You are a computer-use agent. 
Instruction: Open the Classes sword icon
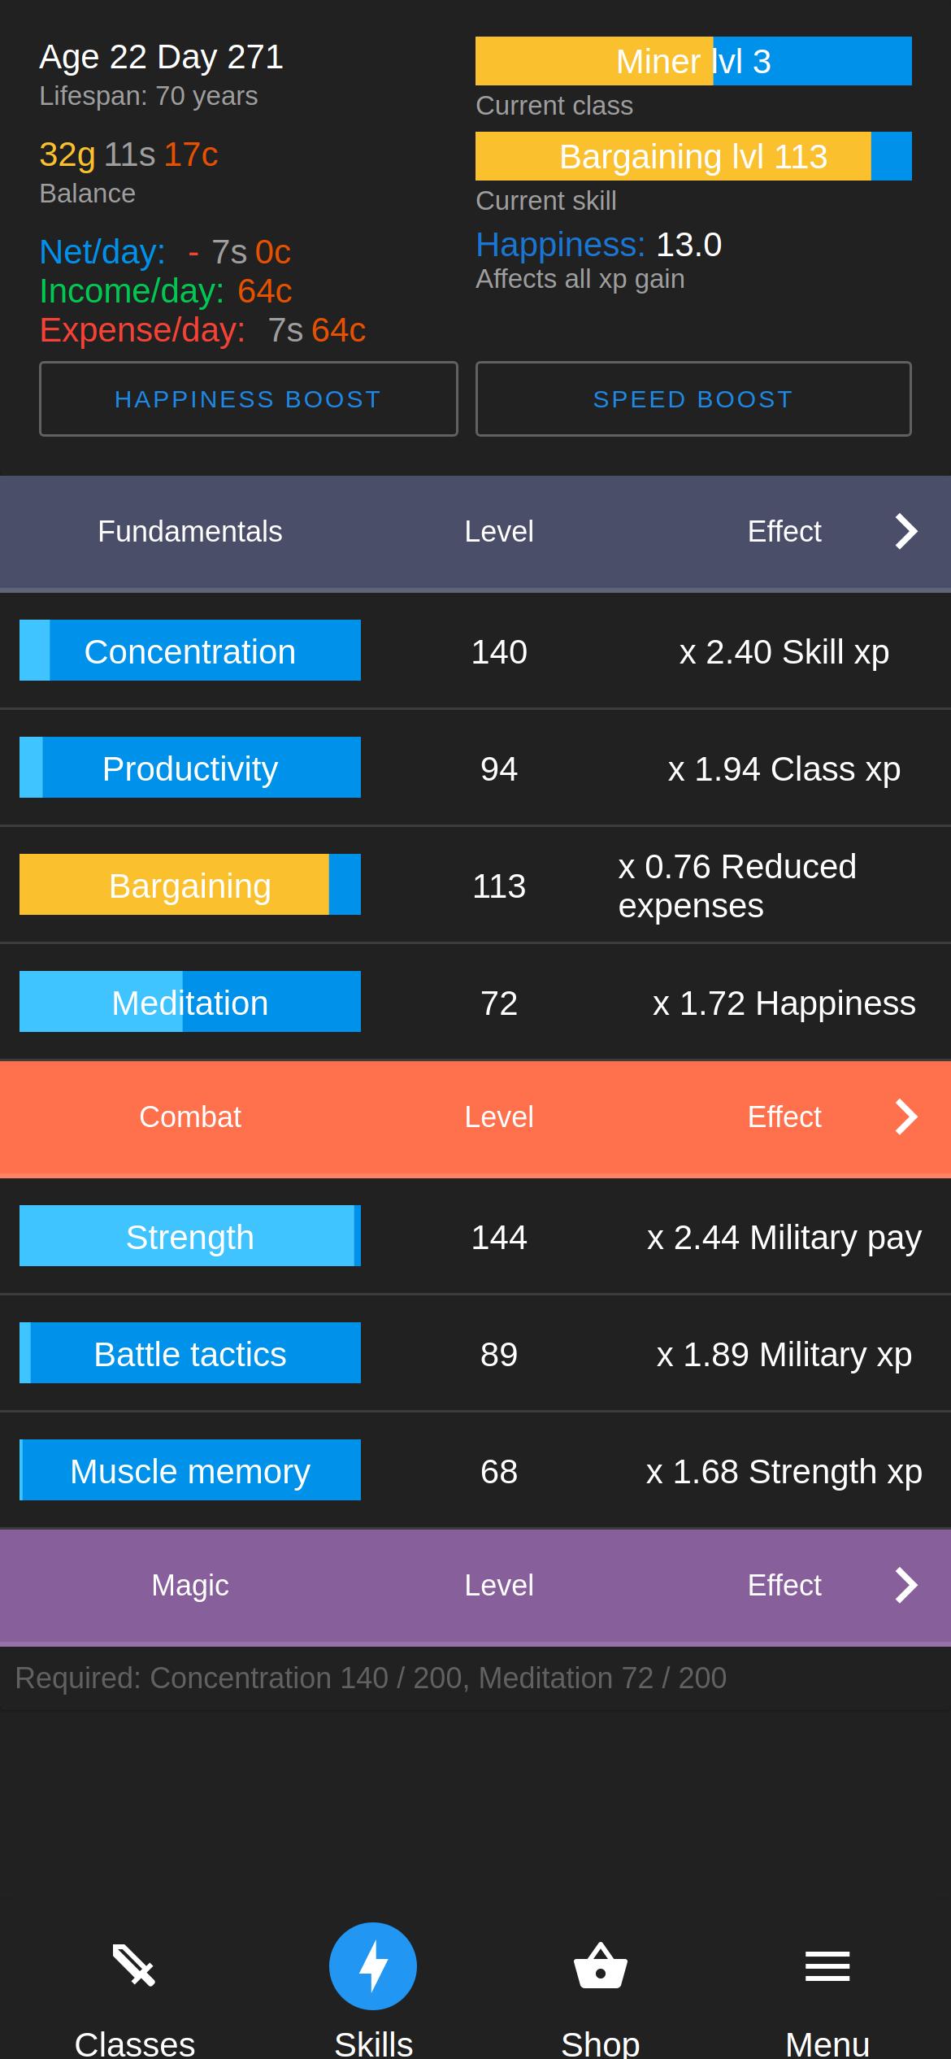[x=134, y=1966]
